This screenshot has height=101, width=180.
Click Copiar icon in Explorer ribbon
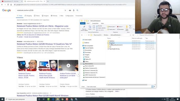[x=90, y=27]
